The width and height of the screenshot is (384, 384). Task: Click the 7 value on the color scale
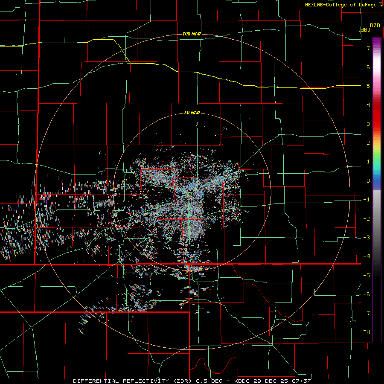coord(368,48)
